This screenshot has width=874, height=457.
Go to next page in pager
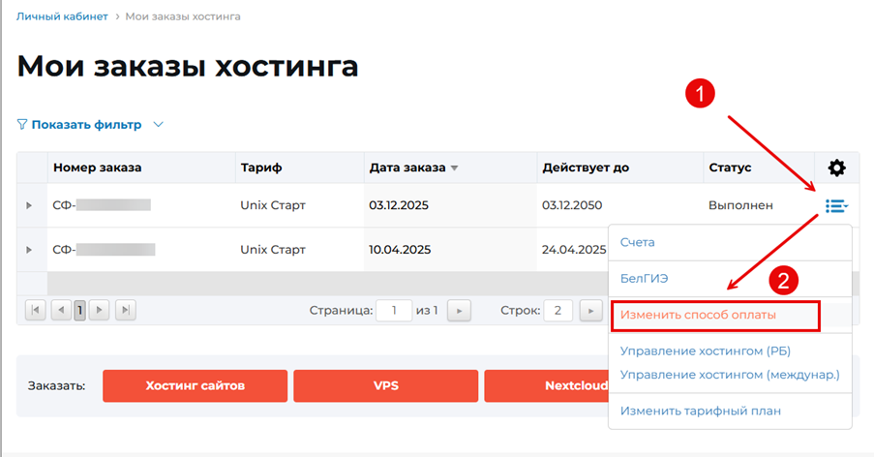click(101, 310)
